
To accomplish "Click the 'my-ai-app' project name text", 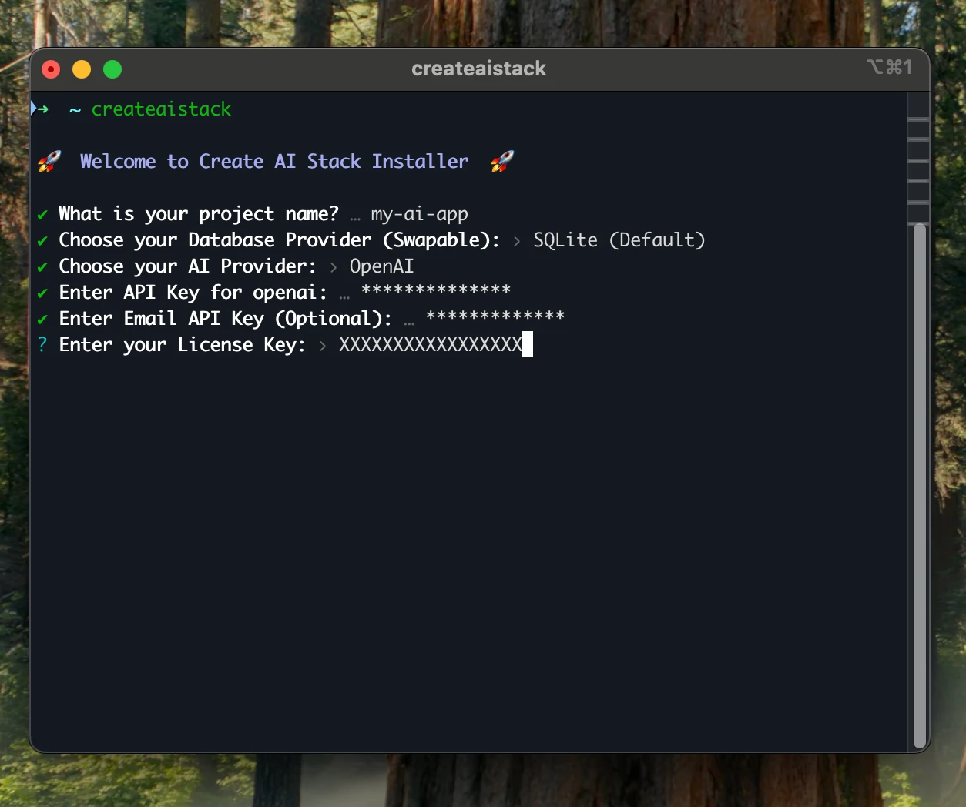I will click(x=419, y=215).
